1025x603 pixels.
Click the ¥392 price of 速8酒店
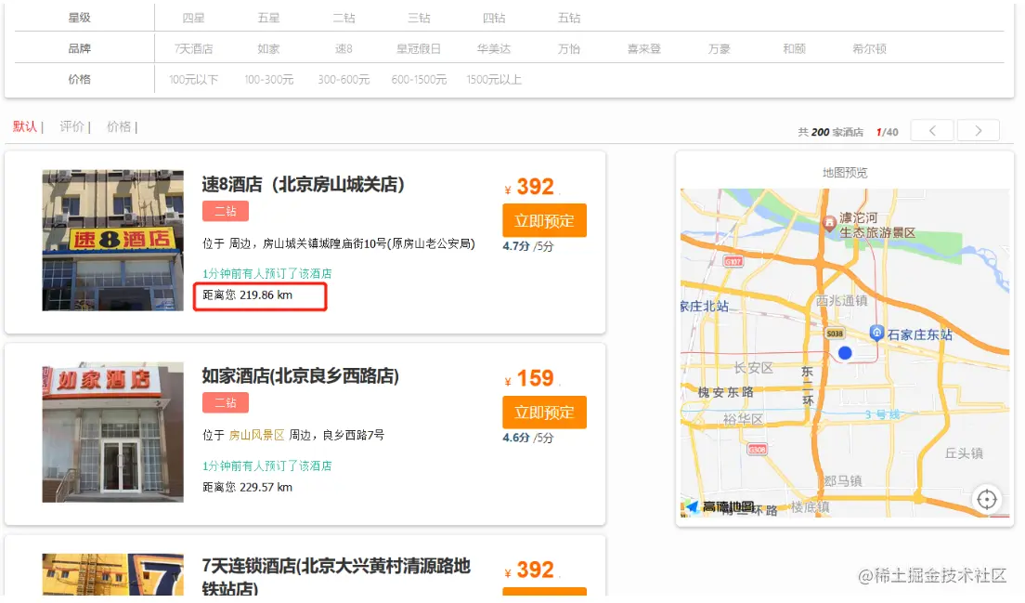[x=529, y=187]
